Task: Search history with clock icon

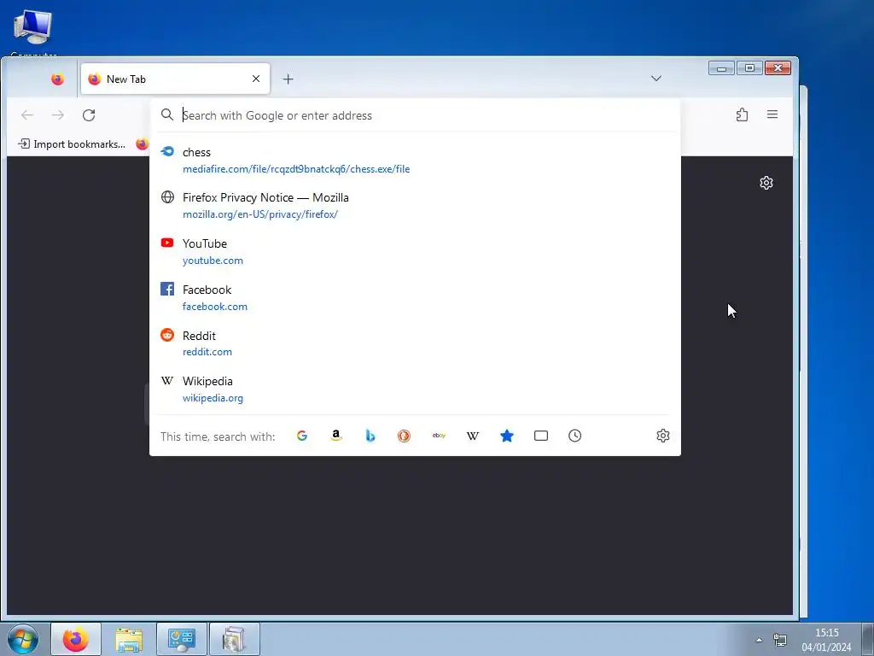Action: point(574,436)
